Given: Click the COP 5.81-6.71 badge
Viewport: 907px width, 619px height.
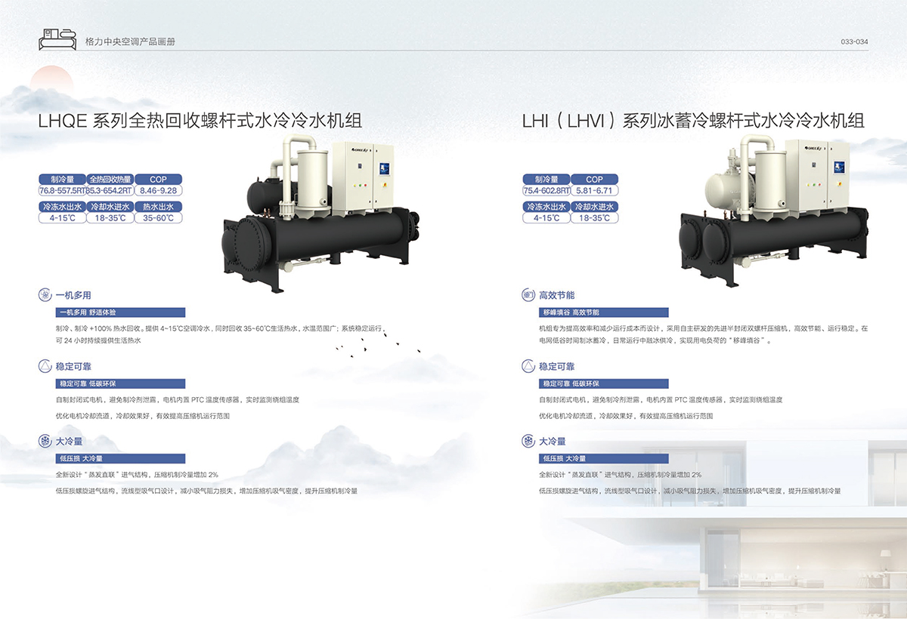Looking at the screenshot, I should (594, 185).
